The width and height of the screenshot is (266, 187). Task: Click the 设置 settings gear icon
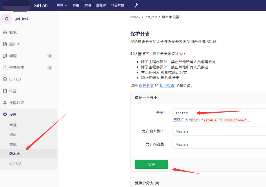(5, 115)
